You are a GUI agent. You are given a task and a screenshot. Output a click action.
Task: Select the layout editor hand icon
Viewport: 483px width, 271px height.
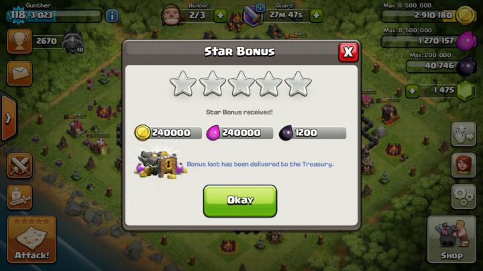(x=464, y=134)
